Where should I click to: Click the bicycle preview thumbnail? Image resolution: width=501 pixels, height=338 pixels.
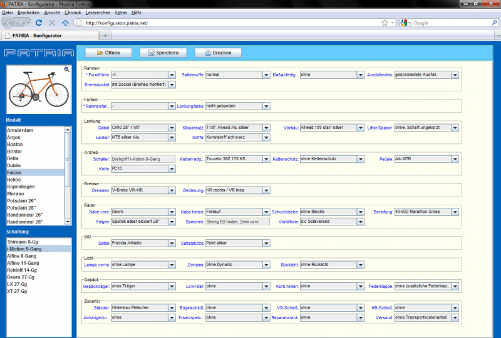39,90
